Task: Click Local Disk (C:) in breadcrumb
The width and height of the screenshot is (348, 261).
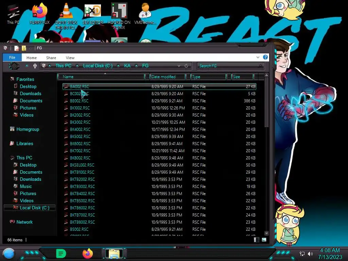Action: tap(98, 66)
